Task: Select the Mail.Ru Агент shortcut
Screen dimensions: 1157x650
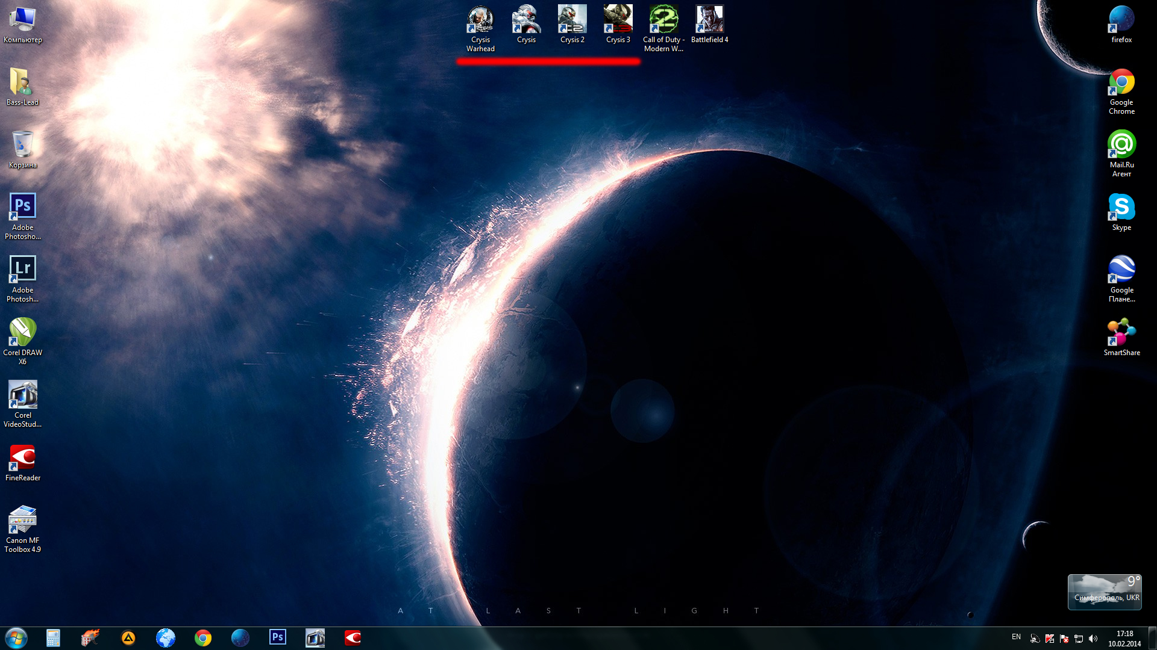Action: point(1121,153)
